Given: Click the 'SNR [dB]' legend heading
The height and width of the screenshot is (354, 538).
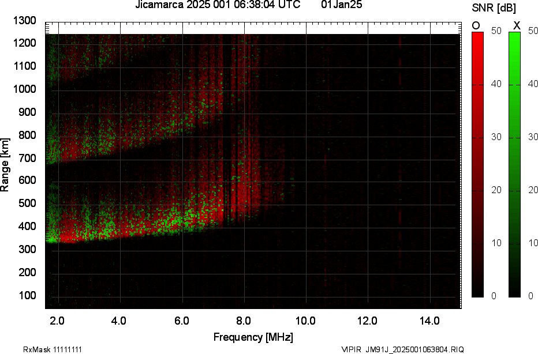Looking at the screenshot, I should (x=494, y=8).
